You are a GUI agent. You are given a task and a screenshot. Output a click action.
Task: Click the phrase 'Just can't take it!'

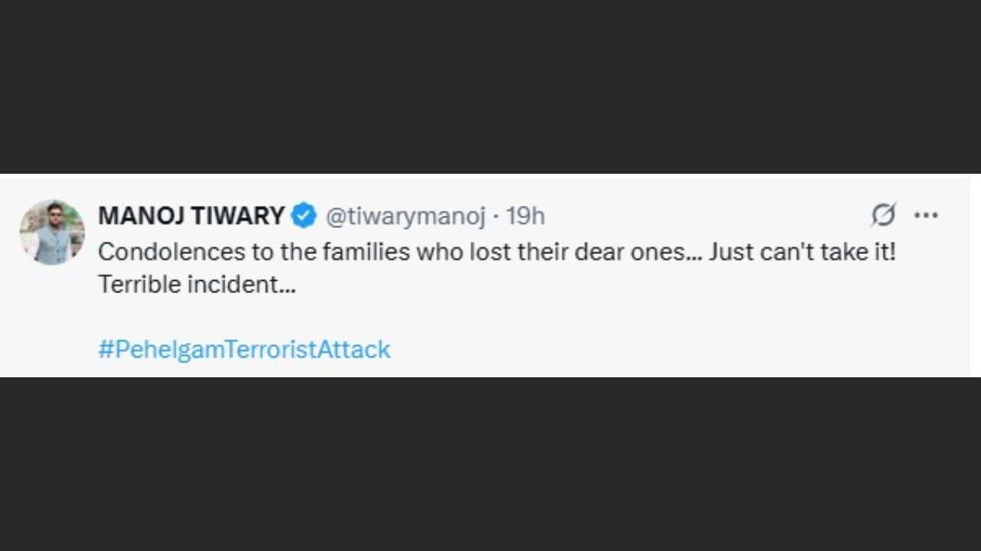(802, 252)
